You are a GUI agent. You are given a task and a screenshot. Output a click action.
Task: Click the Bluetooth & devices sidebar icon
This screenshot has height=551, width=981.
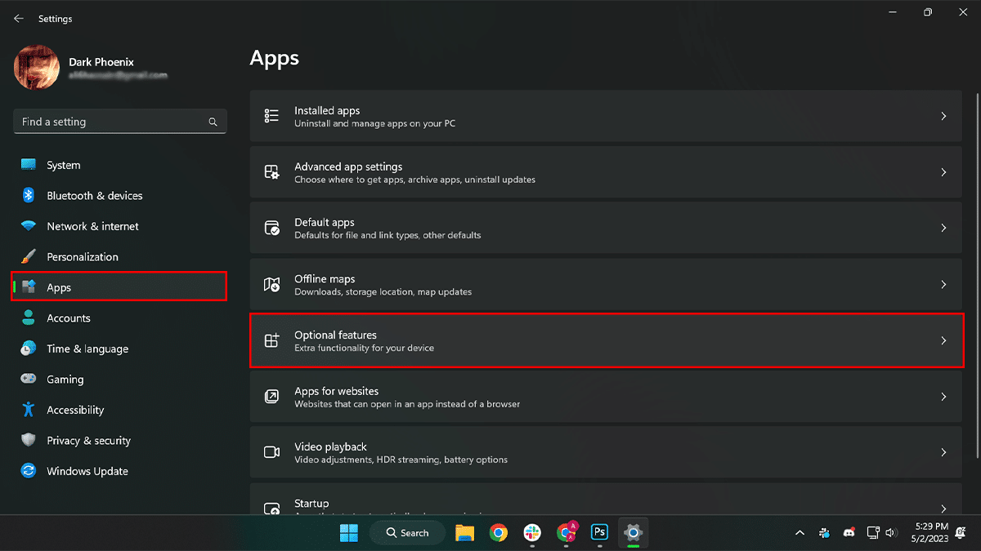click(x=29, y=196)
